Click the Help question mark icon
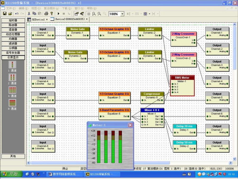 52,14
